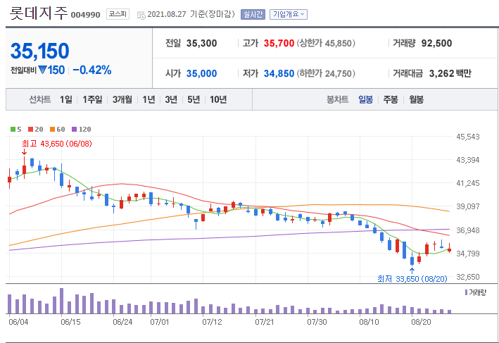This screenshot has width=499, height=343.
Task: Open the 기업개요 dropdown
Action: (289, 14)
